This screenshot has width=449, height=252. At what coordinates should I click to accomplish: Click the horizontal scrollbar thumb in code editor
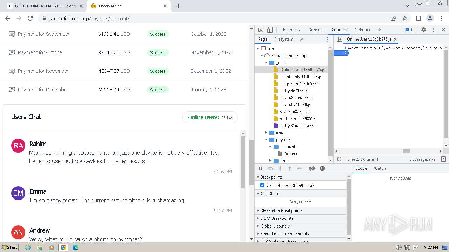406,151
